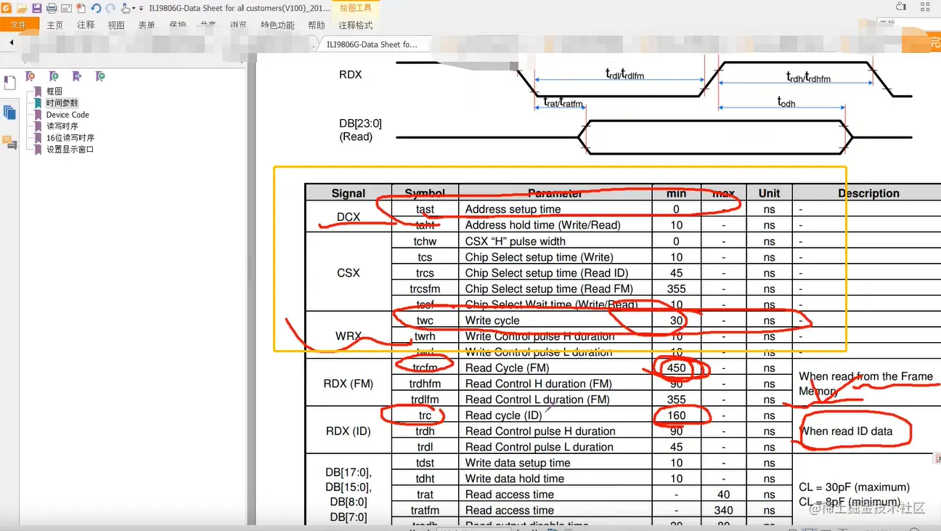Switch to the 注释格式 ribbon tab
Screen dimensions: 941x531
tap(356, 25)
